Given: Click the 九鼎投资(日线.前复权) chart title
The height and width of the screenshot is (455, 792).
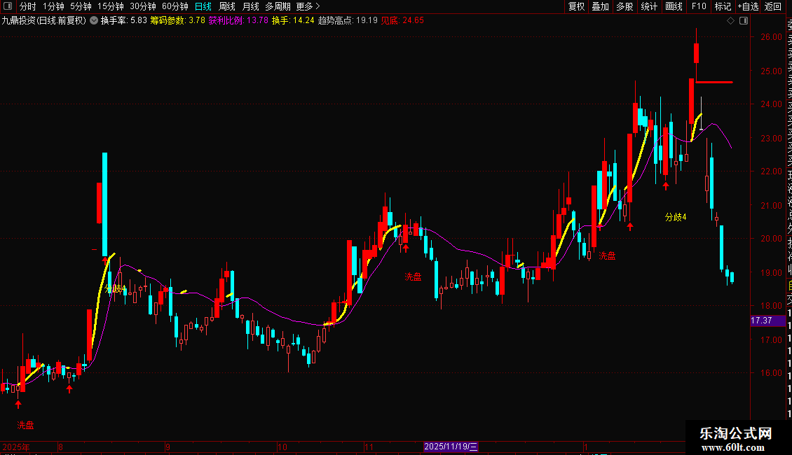Looking at the screenshot, I should click(x=44, y=21).
